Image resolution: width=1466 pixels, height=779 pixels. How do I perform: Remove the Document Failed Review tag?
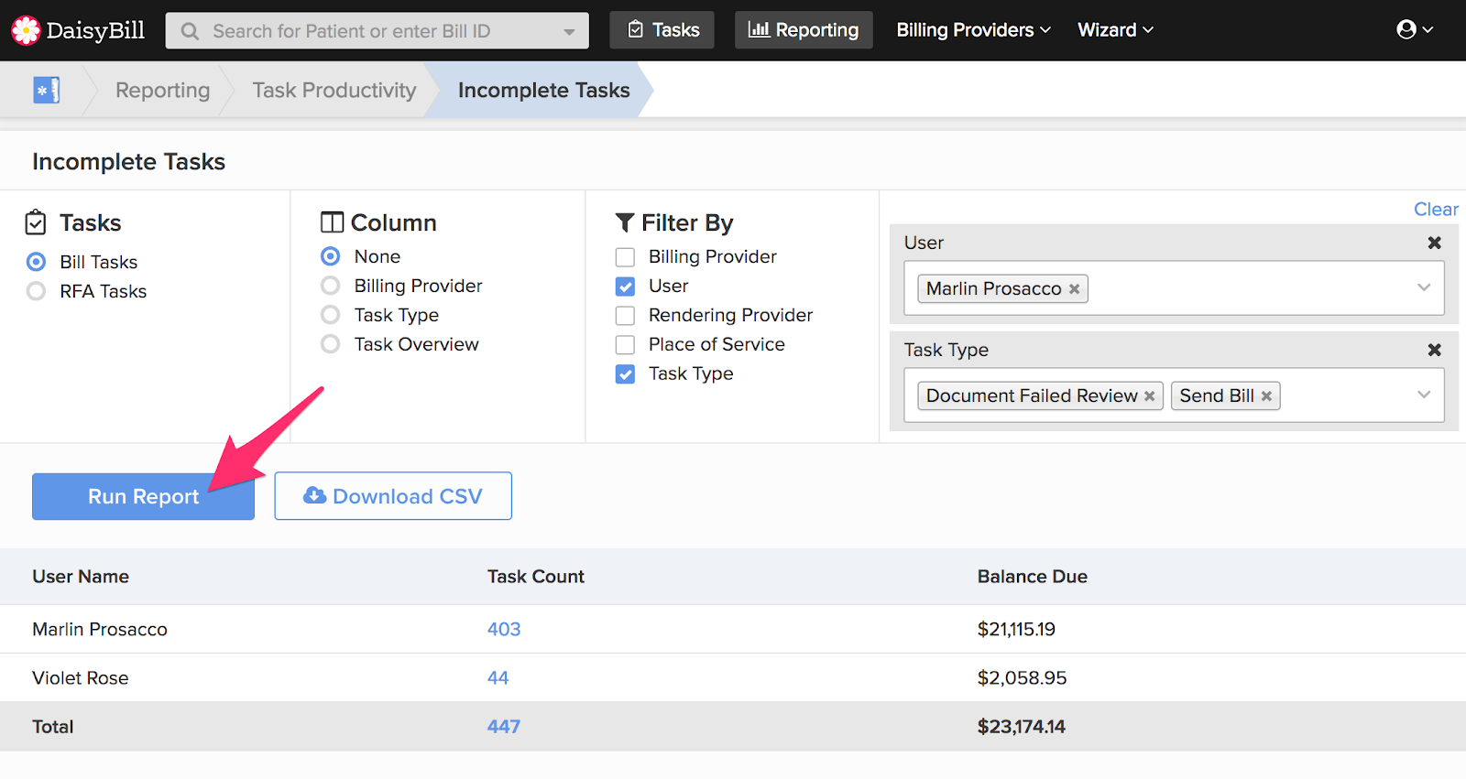(x=1150, y=396)
